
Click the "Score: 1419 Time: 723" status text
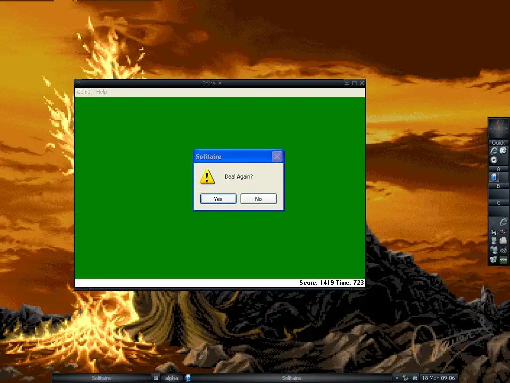pyautogui.click(x=331, y=283)
